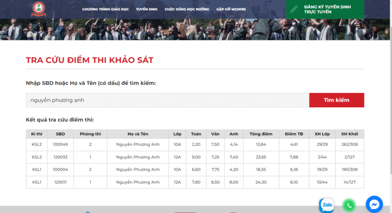
Task: Select row with SBD 120011
Action: tap(60, 182)
